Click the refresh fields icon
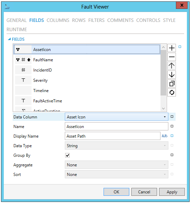 [x=171, y=92]
